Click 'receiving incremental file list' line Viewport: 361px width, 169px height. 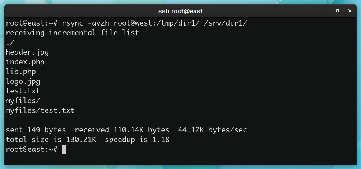tap(73, 33)
